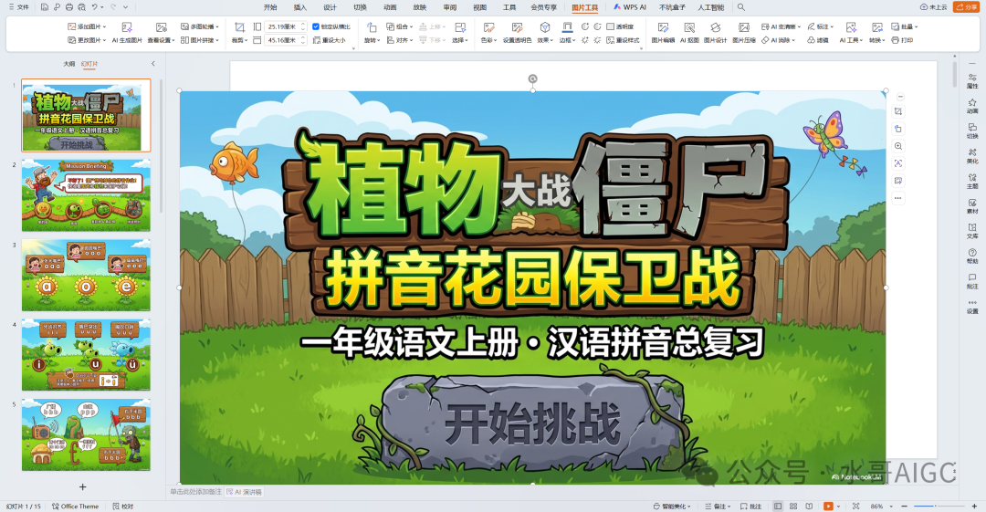The width and height of the screenshot is (986, 512).
Task: Click the more options dots beside the image
Action: [x=898, y=198]
